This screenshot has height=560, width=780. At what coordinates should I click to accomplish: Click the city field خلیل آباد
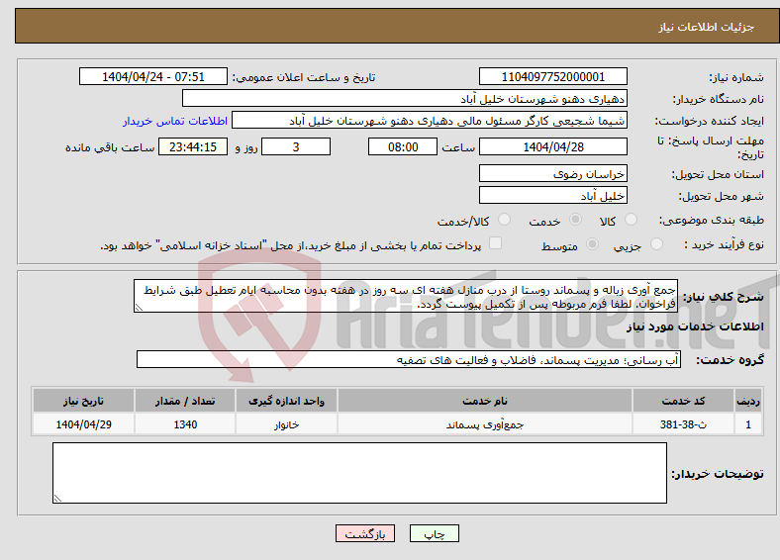click(552, 195)
